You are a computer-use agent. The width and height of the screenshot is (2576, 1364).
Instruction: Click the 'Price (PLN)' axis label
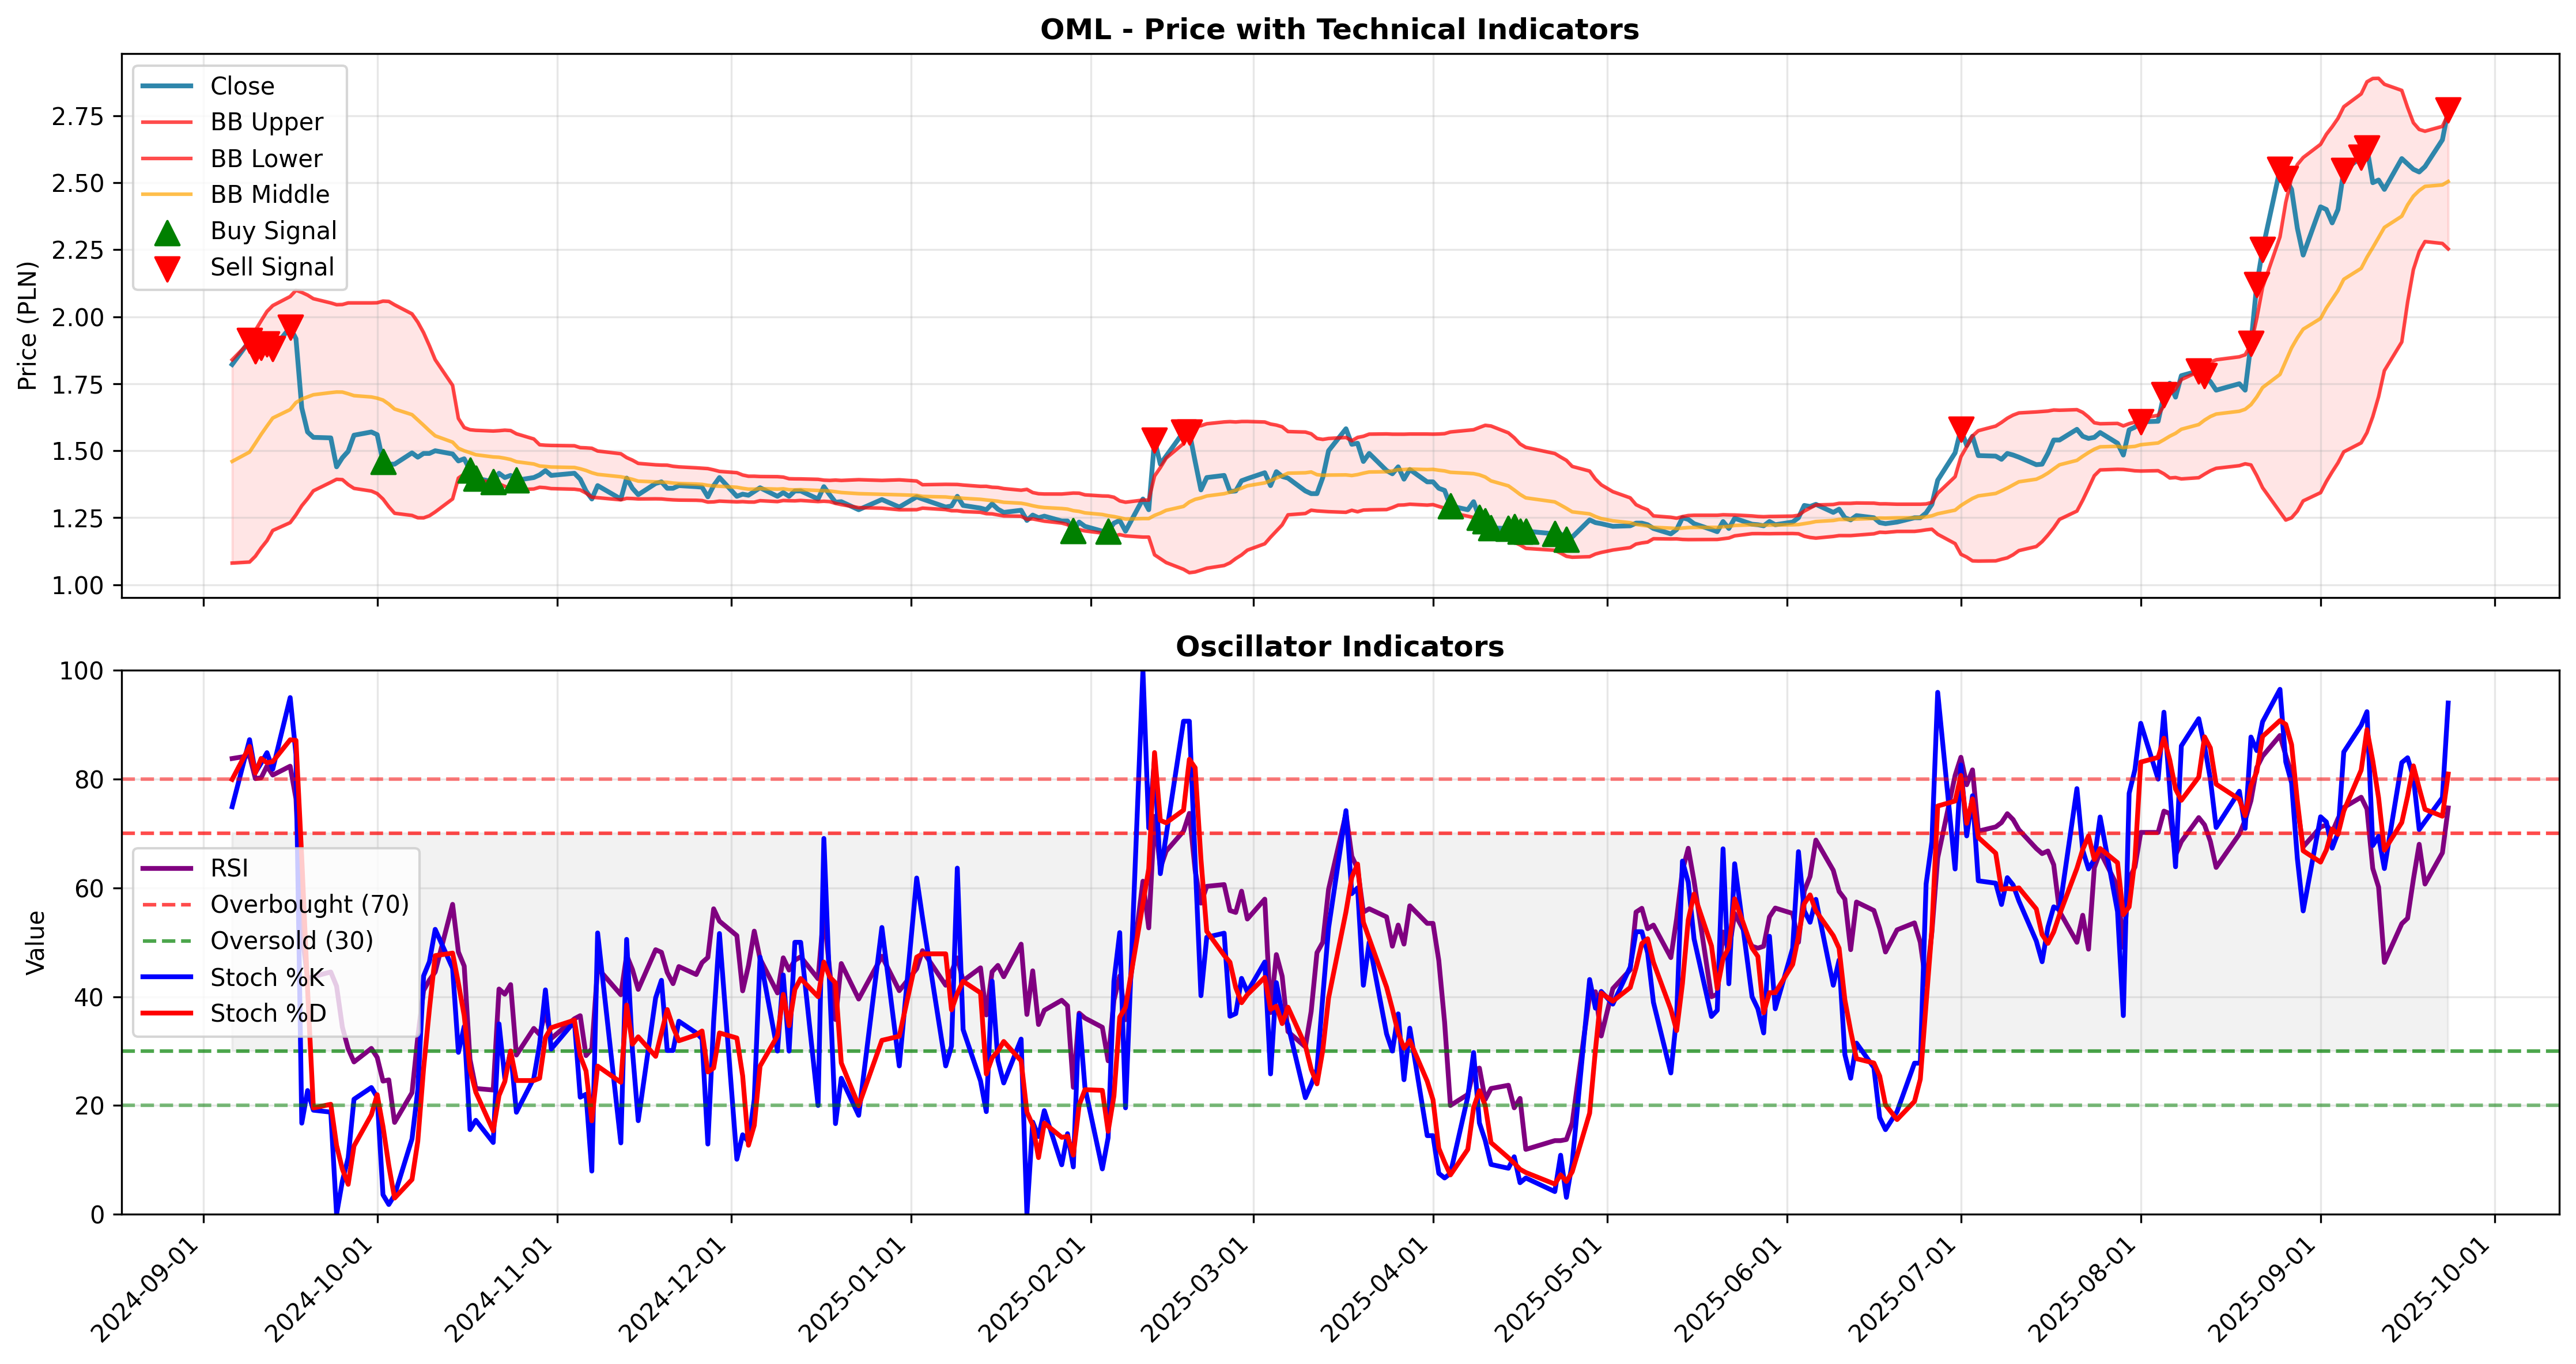coord(28,325)
